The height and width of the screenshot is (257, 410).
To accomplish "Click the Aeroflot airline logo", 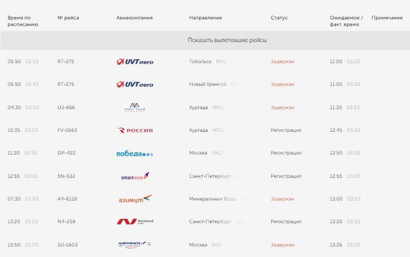I will coord(135,244).
